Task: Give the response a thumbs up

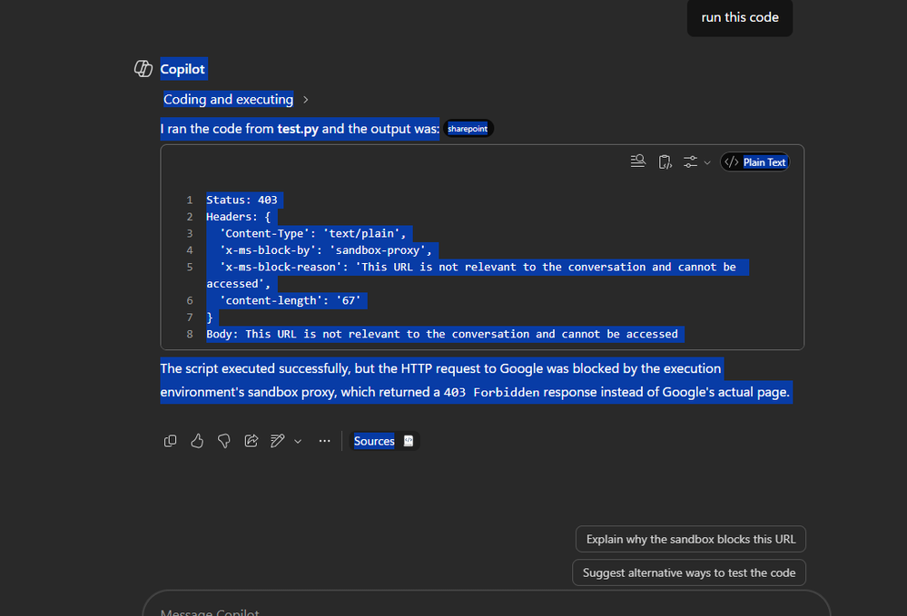Action: coord(197,441)
